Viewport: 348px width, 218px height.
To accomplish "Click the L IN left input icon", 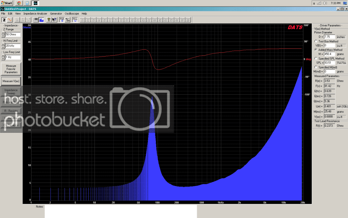I will 17,20.
